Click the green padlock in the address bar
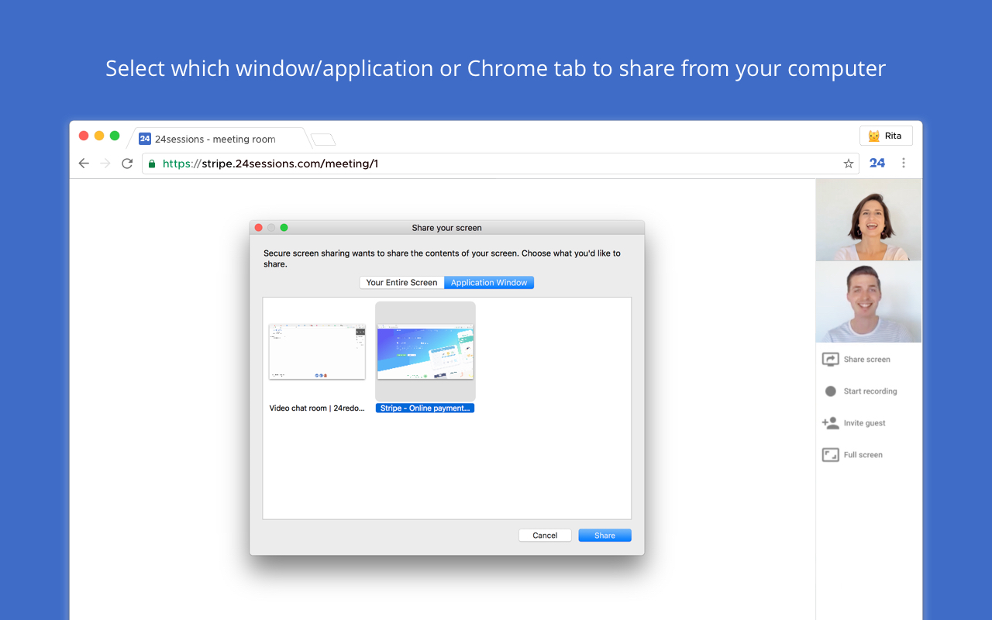The width and height of the screenshot is (992, 620). tap(152, 164)
